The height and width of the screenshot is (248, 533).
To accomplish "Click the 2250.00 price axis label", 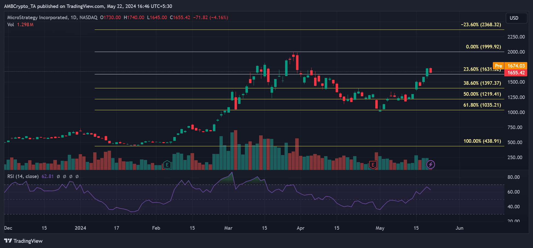I will (516, 37).
